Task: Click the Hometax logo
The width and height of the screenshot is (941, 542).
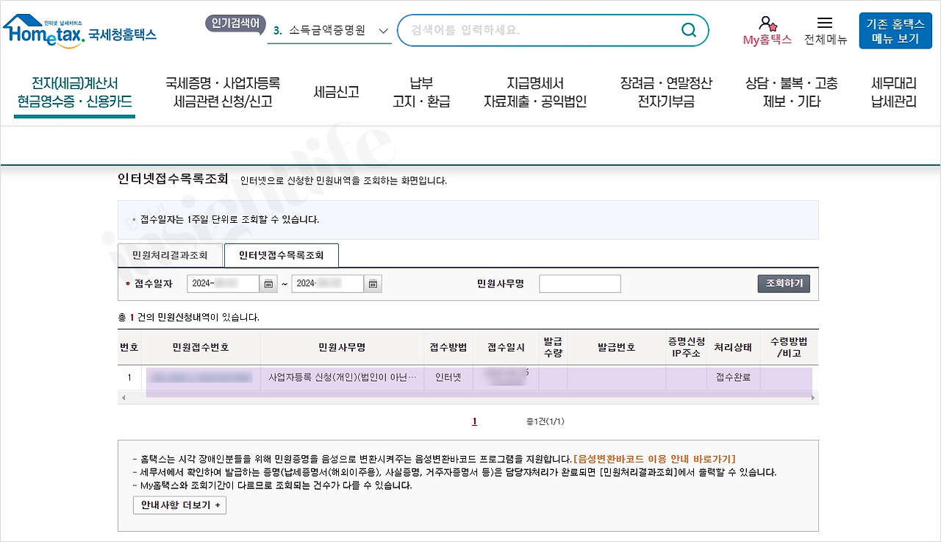Action: [79, 31]
